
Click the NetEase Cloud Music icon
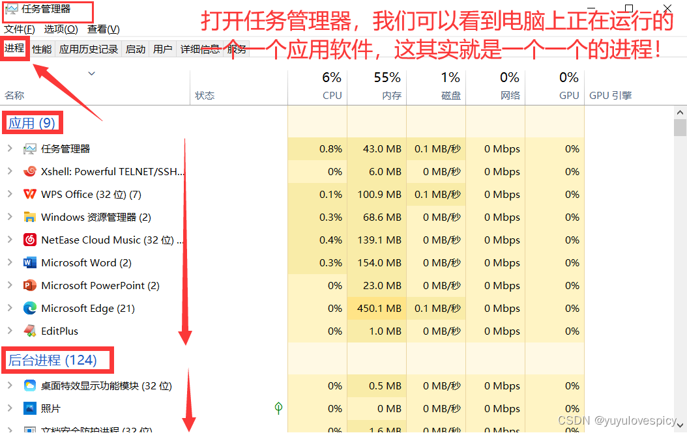(x=30, y=240)
